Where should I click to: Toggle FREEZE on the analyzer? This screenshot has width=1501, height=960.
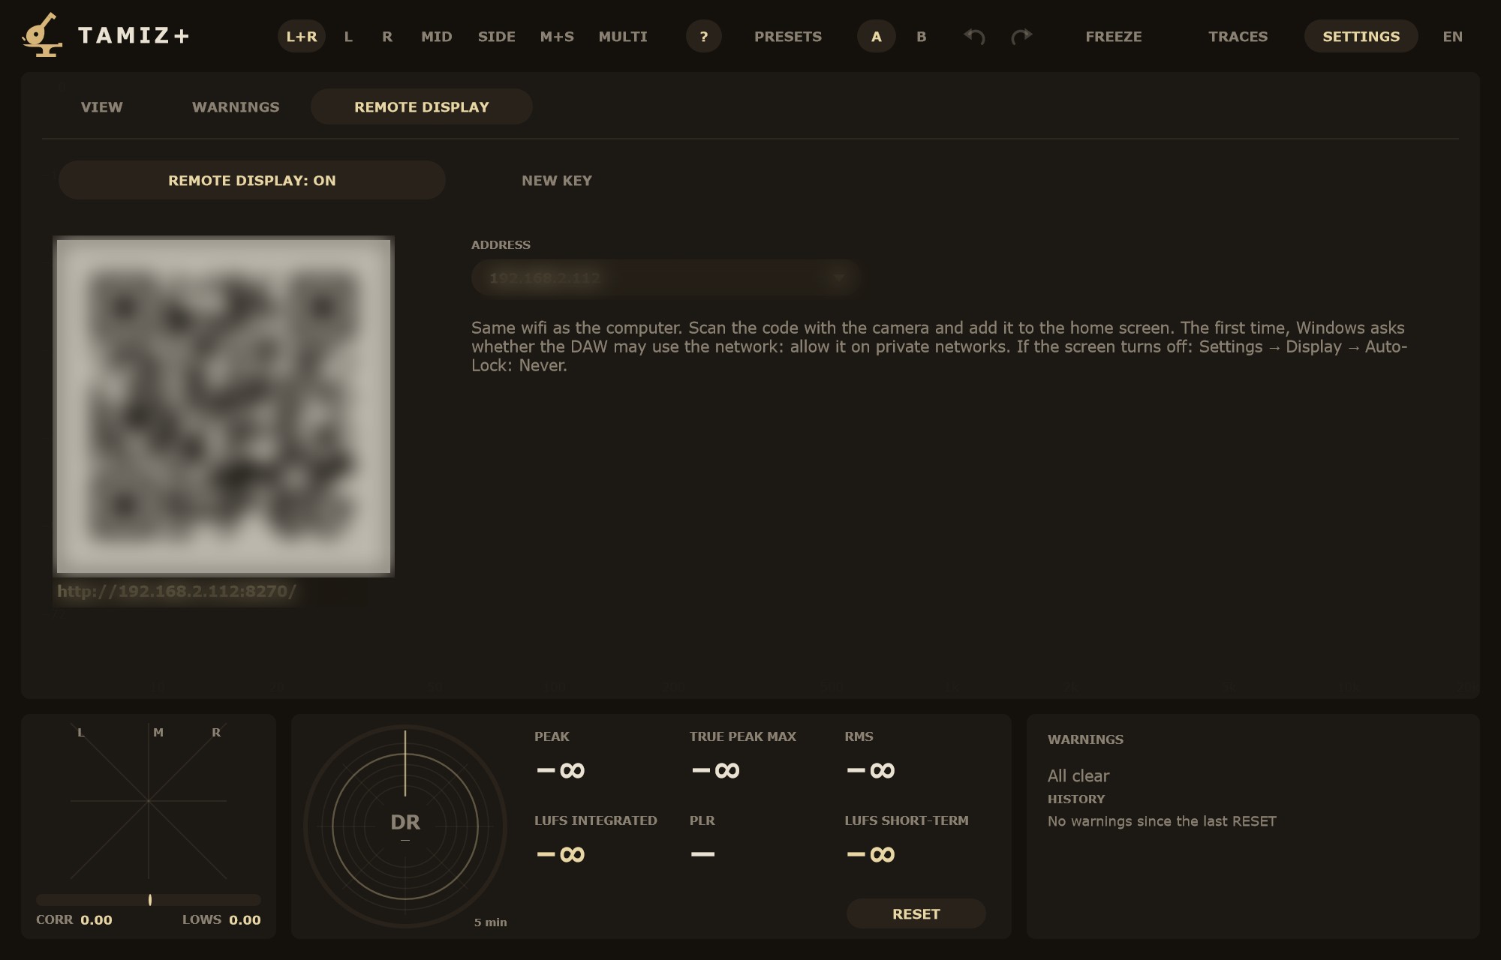click(x=1114, y=36)
